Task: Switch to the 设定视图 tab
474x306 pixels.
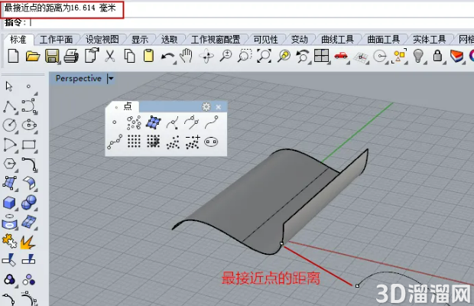Action: coord(102,40)
